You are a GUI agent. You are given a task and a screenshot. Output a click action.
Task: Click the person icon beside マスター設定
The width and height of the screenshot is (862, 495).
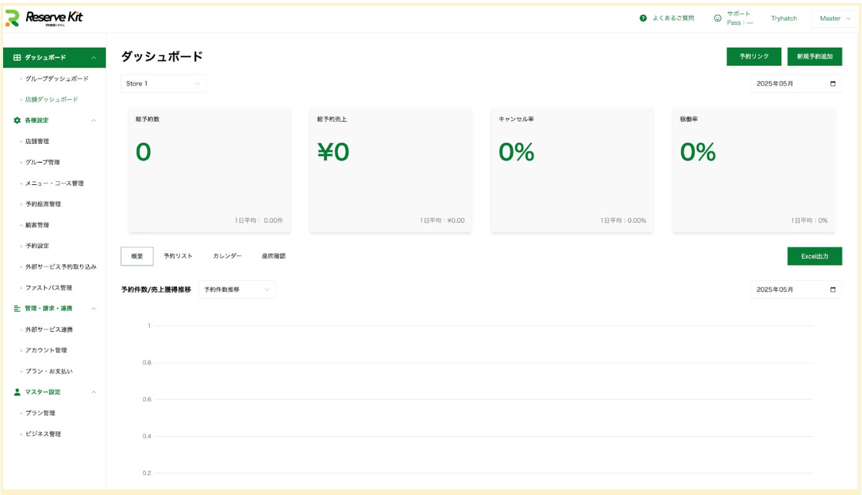17,392
